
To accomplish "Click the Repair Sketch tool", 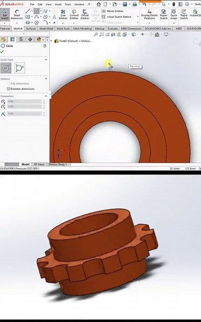I will tap(164, 14).
